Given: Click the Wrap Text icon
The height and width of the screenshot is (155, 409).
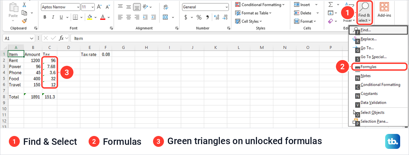Looking at the screenshot, I should (x=166, y=7).
